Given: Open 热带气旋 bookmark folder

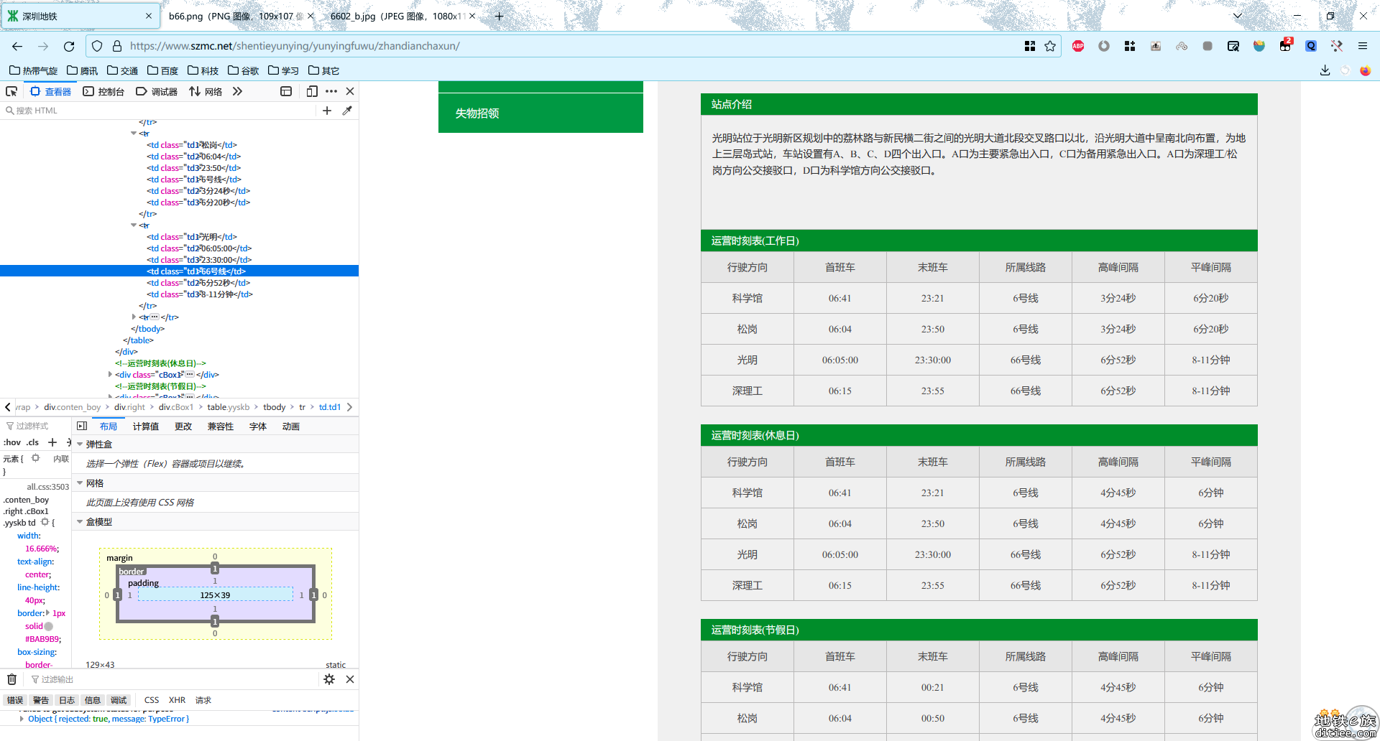Looking at the screenshot, I should tap(34, 70).
